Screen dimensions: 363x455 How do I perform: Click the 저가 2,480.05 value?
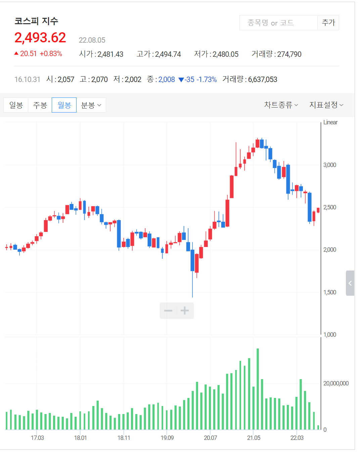pos(216,54)
